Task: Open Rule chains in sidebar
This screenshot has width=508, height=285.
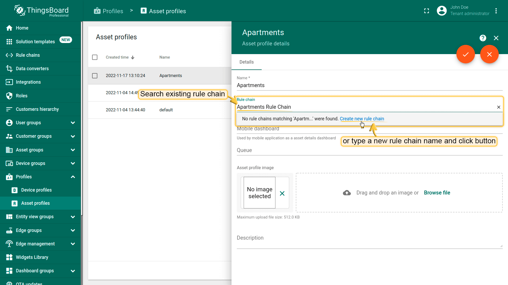Action: 28,55
